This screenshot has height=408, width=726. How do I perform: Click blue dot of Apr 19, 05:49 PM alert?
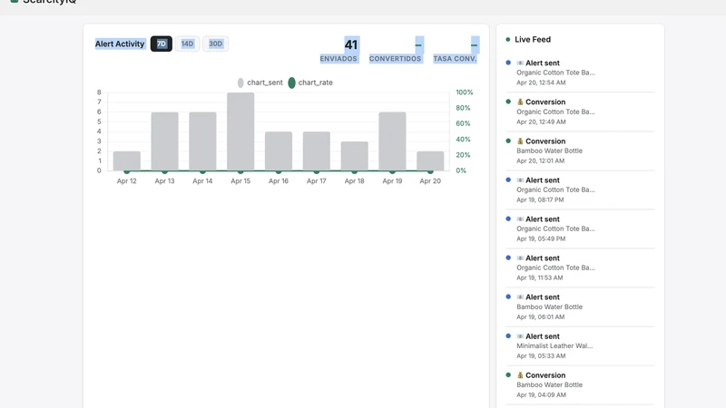pos(508,219)
